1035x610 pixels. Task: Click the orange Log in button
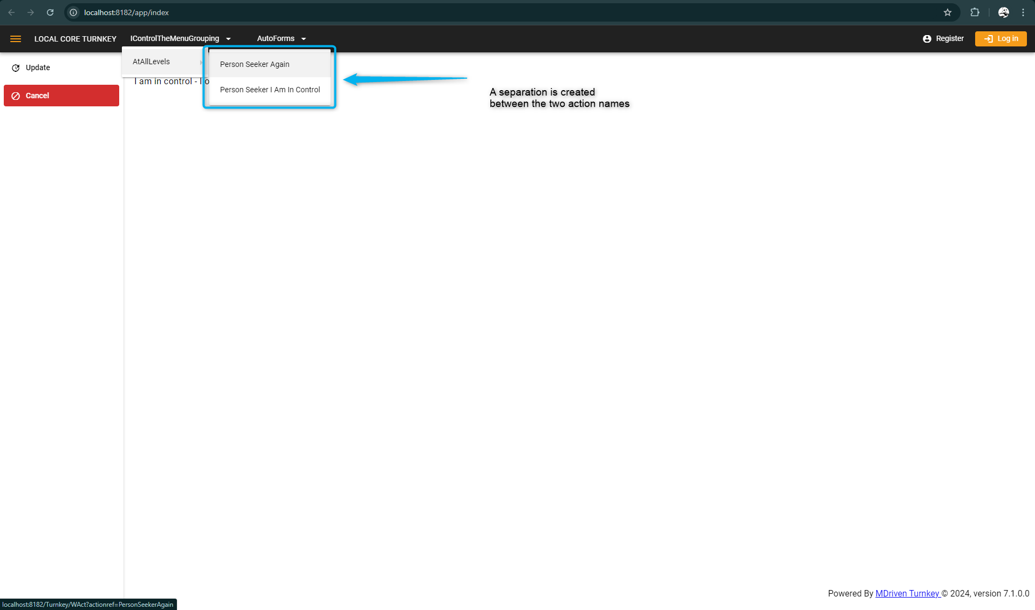coord(1000,39)
